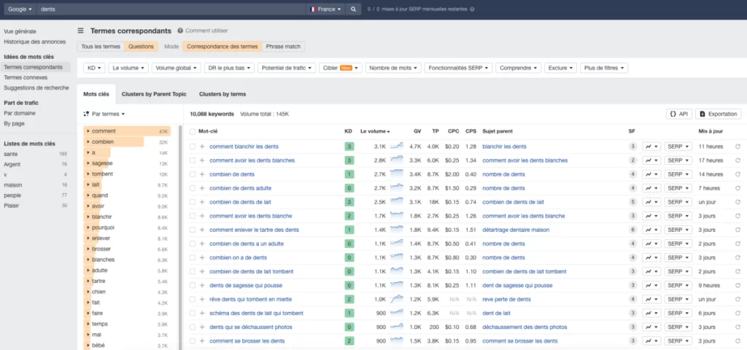Image resolution: width=747 pixels, height=350 pixels.
Task: Refresh the 'dents qui se déchaussent photos' row
Action: [x=738, y=327]
